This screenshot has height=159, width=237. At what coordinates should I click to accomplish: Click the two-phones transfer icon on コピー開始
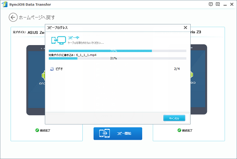[104, 133]
